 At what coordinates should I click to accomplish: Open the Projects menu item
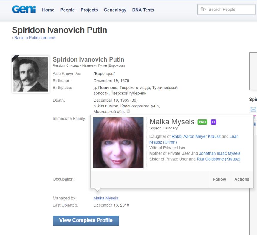89,10
